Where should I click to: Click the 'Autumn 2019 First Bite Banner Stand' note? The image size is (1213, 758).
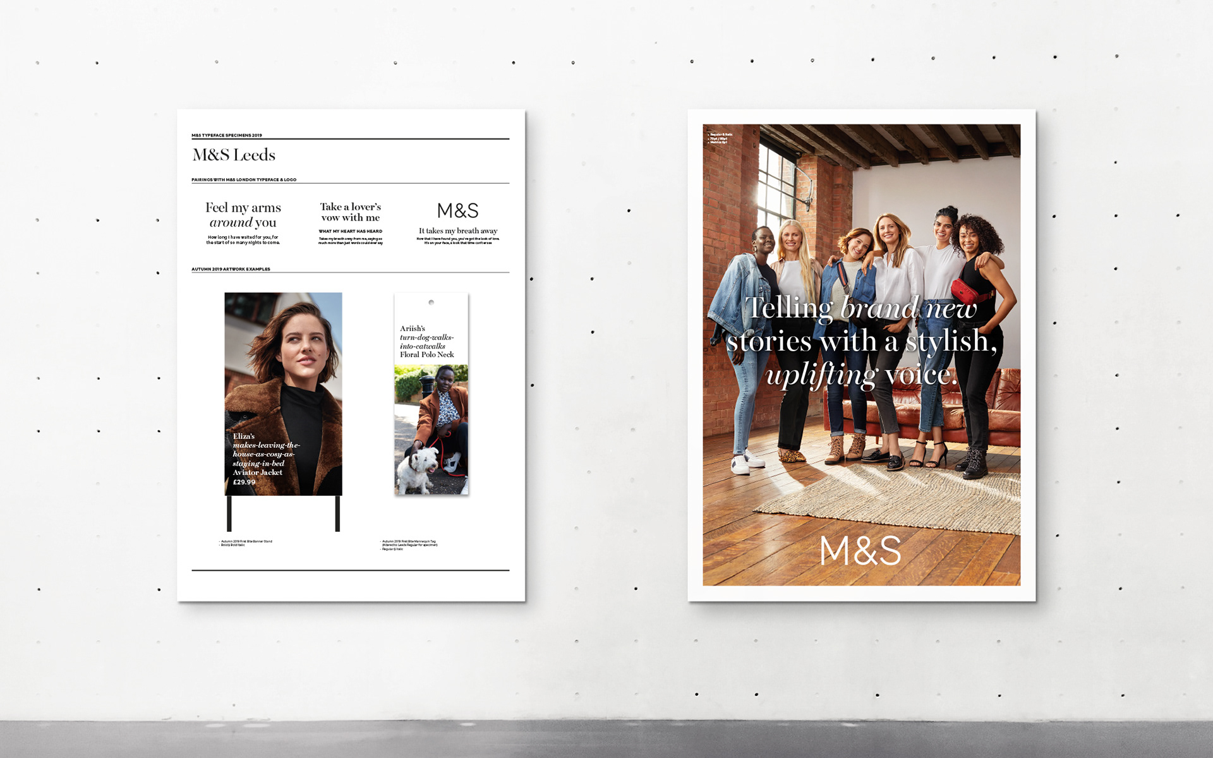(246, 543)
